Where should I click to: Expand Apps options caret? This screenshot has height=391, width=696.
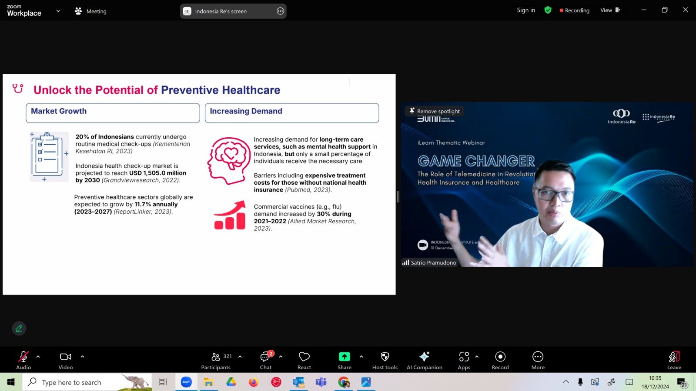tap(477, 357)
